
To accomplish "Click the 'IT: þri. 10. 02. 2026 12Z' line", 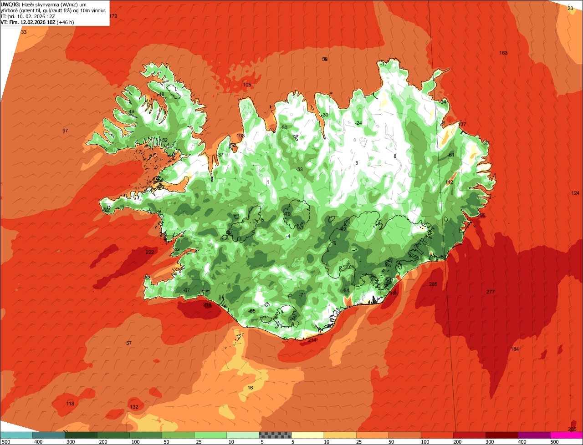I will tap(27, 16).
